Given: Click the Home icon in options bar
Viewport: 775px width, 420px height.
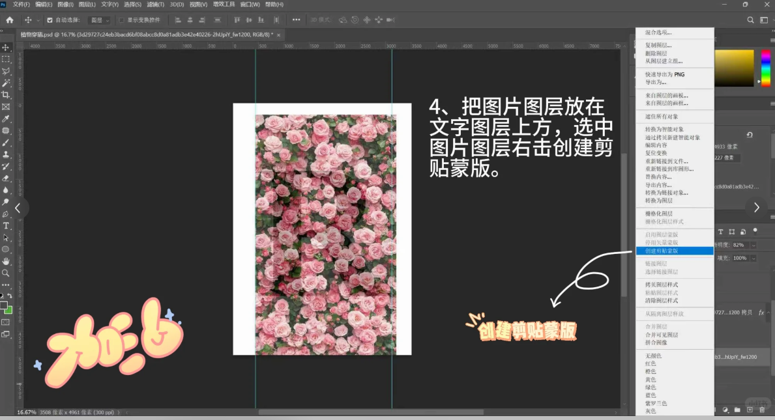Looking at the screenshot, I should point(9,20).
